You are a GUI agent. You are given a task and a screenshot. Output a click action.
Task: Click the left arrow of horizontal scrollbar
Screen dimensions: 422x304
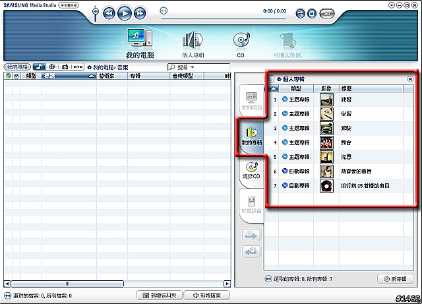(x=7, y=284)
